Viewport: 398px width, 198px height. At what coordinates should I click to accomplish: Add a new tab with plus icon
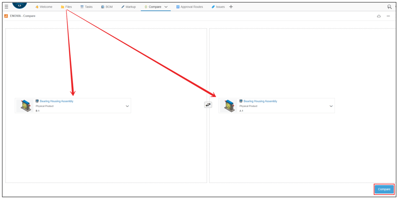[x=231, y=7]
